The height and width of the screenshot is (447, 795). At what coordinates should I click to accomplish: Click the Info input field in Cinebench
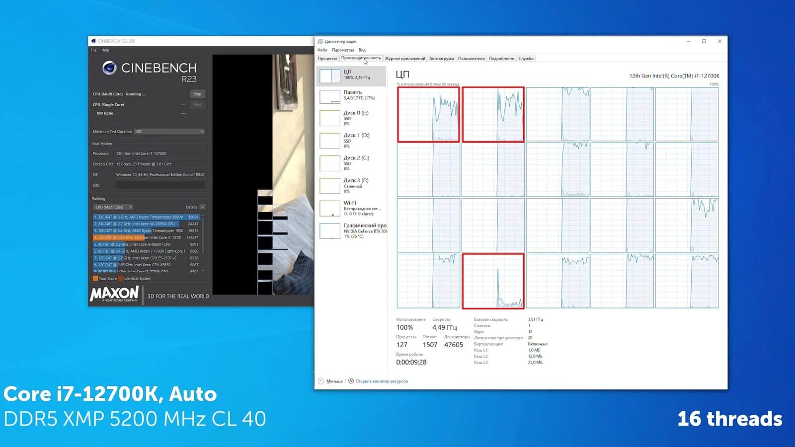pyautogui.click(x=160, y=185)
